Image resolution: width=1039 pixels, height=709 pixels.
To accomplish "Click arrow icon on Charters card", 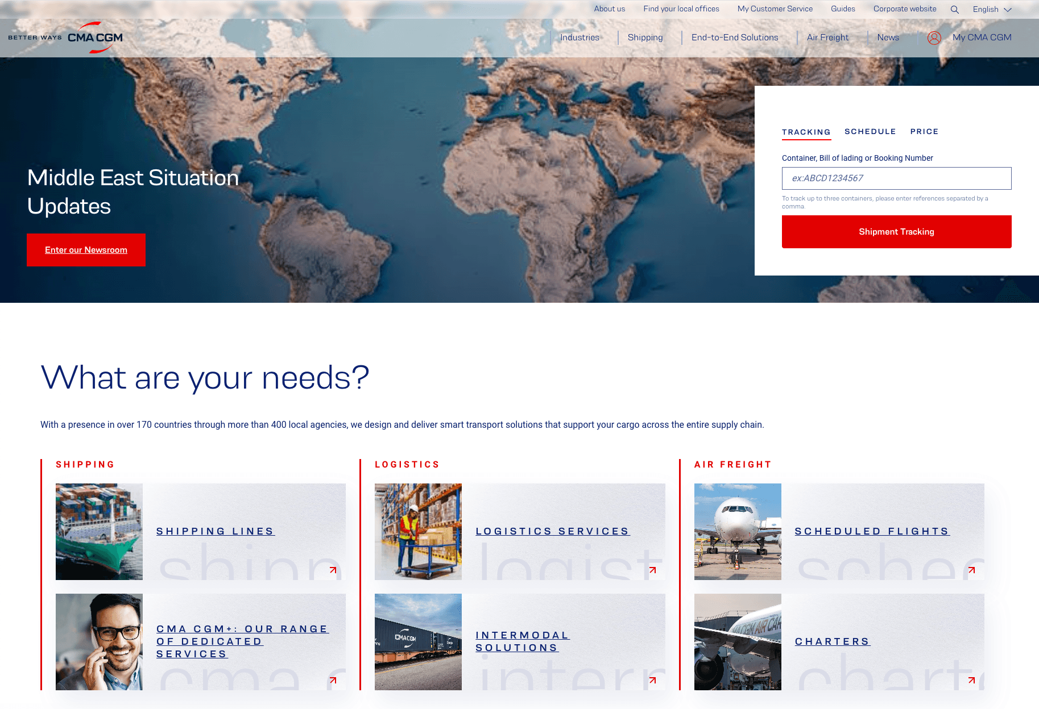I will pos(972,680).
